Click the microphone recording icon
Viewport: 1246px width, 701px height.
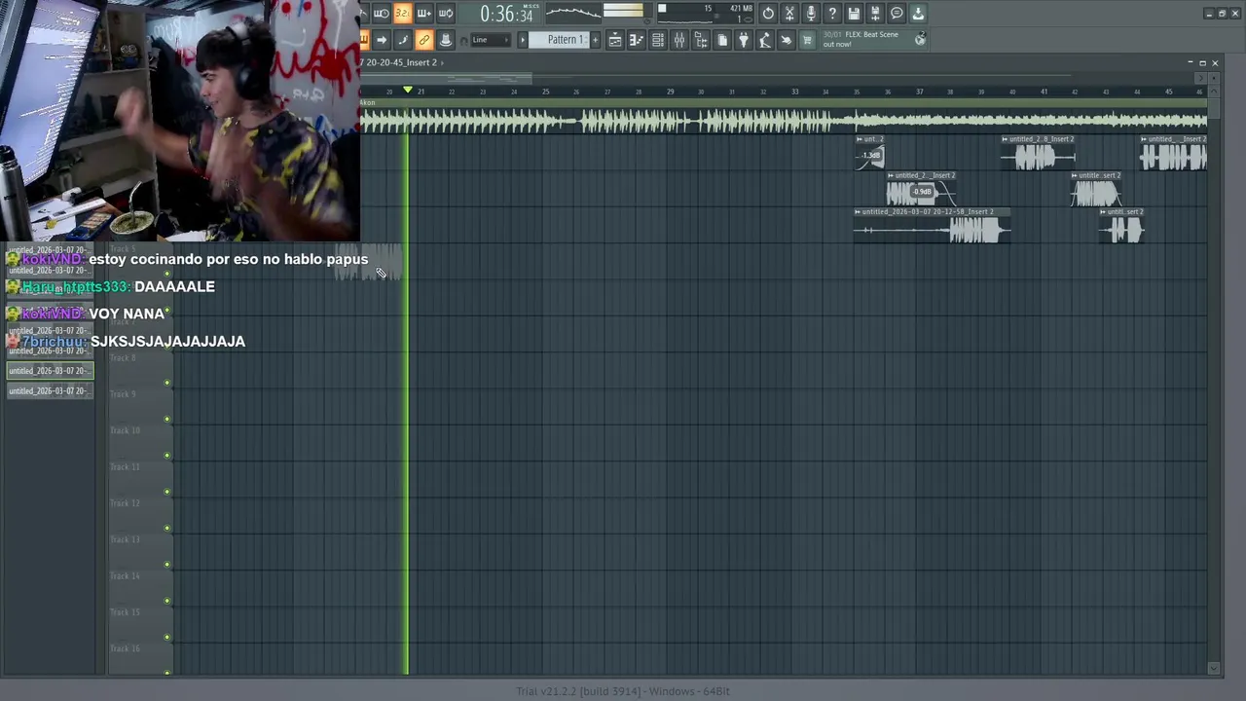[x=811, y=14]
